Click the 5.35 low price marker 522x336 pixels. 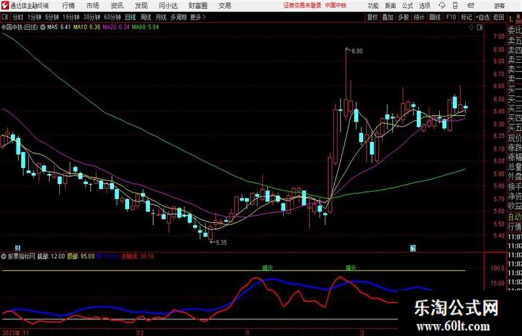(222, 243)
